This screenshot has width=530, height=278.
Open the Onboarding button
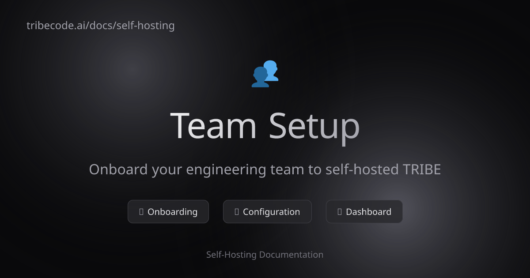coord(168,212)
